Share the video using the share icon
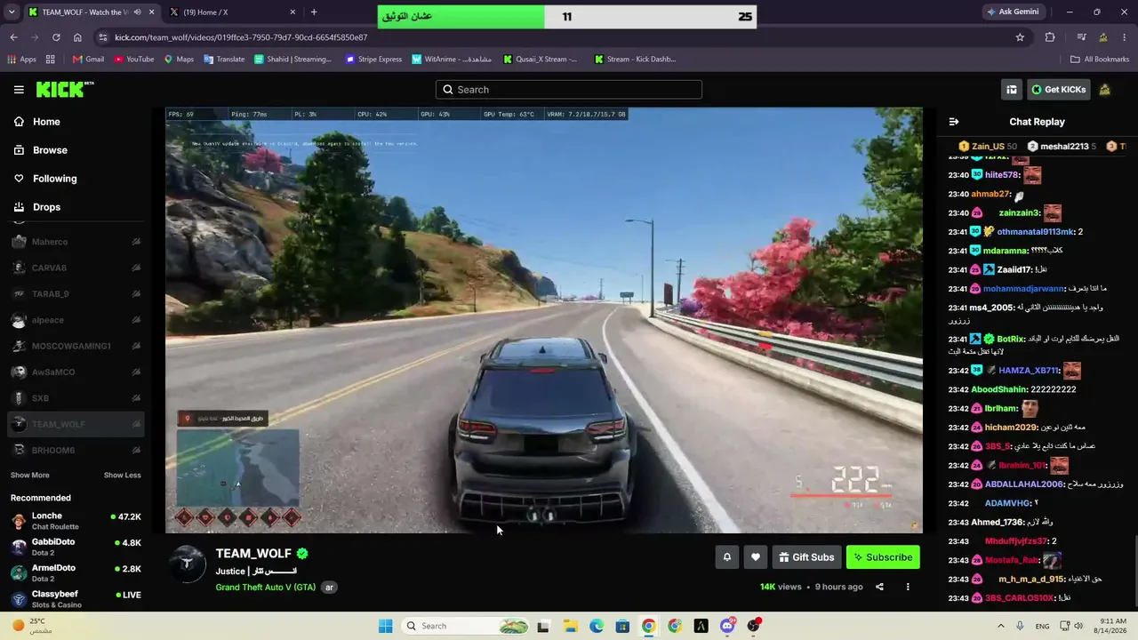Viewport: 1138px width, 640px height. (879, 587)
